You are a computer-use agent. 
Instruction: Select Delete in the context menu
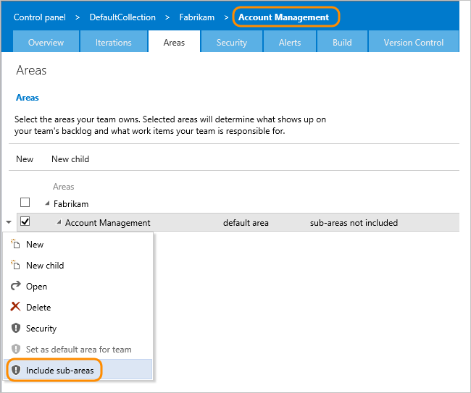78,307
